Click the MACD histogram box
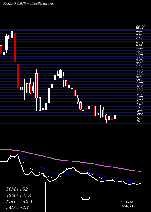 pos(83,197)
